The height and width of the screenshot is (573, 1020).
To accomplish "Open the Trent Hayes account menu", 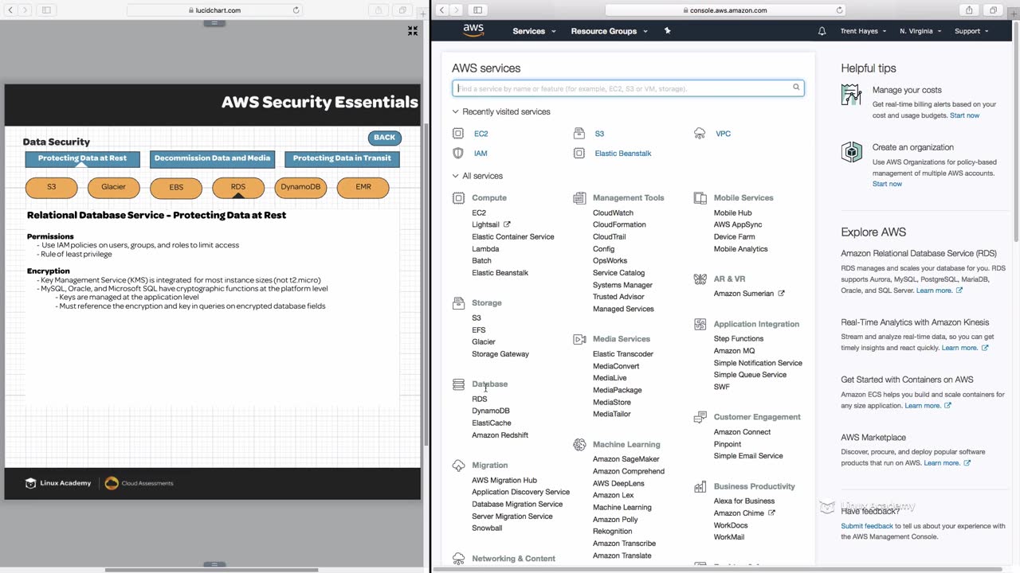I will pyautogui.click(x=863, y=31).
